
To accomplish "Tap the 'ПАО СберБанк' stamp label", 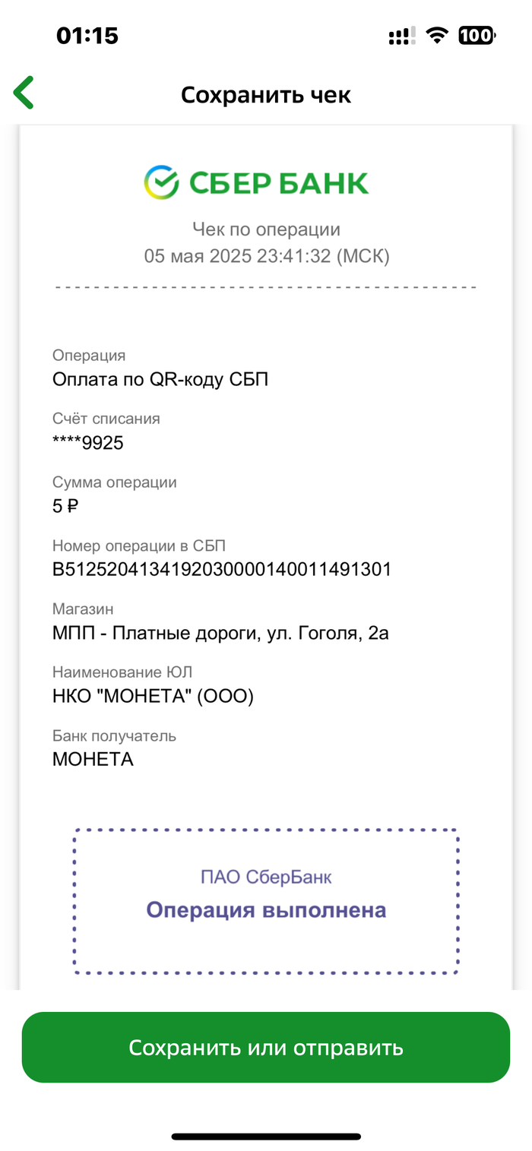I will pos(266,877).
